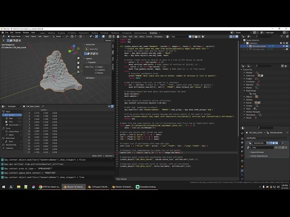Select Face domain in spreadsheet

(x=13, y=122)
